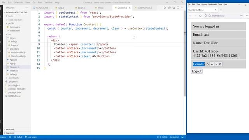The width and height of the screenshot is (249, 140).
Task: Open a new Firefox tab
Action: (x=221, y=10)
